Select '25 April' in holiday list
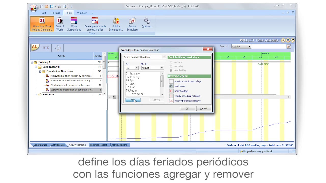326x183 pixels. (130, 80)
